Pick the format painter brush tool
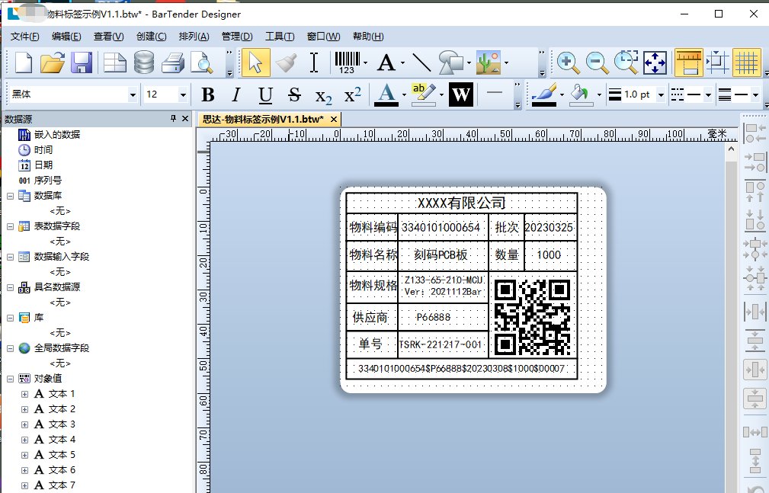 (x=286, y=62)
